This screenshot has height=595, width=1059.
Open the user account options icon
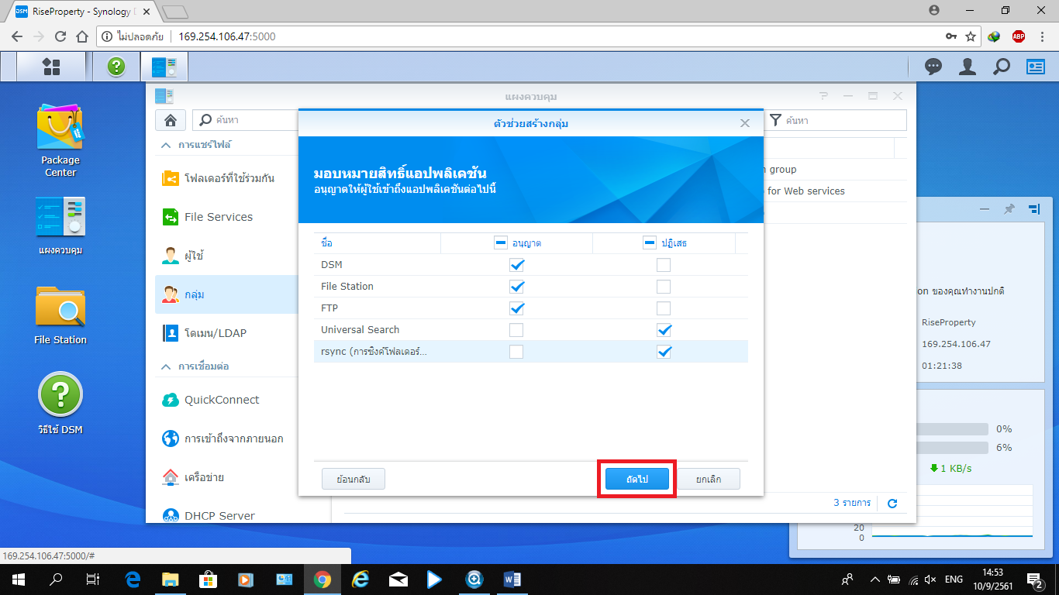coord(967,67)
